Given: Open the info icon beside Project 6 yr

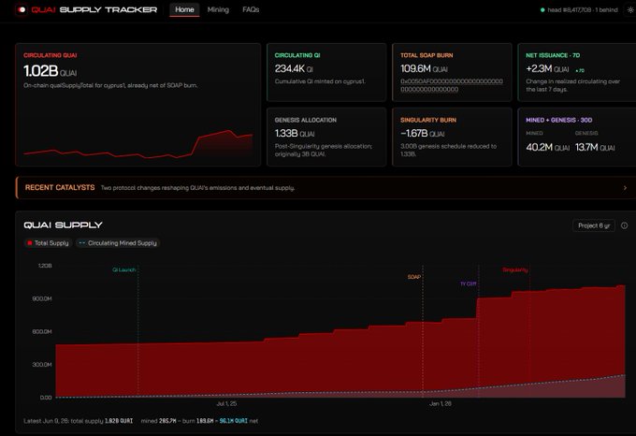Looking at the screenshot, I should (x=624, y=225).
